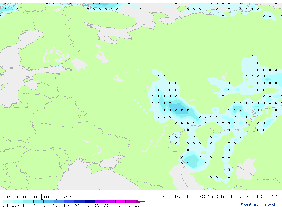Click the "25" legend scale label

(x=86, y=205)
